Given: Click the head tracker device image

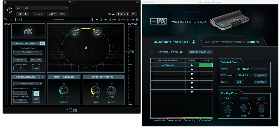Looking at the screenshot, I should coord(230,21).
